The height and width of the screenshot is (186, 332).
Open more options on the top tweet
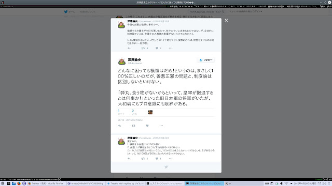click(171, 48)
